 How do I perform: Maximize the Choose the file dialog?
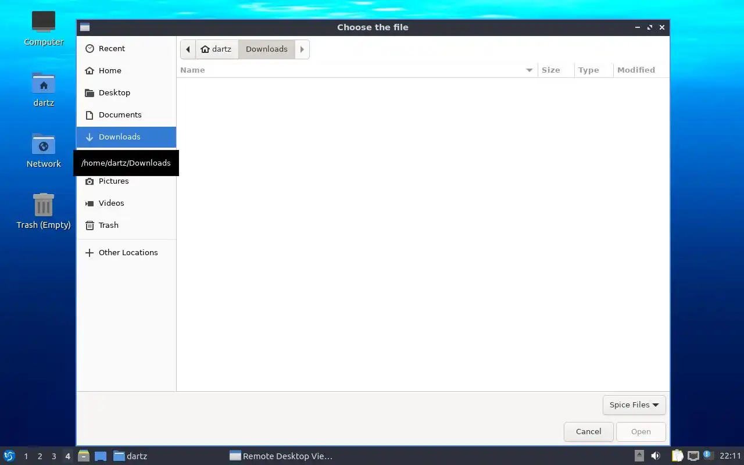(650, 27)
